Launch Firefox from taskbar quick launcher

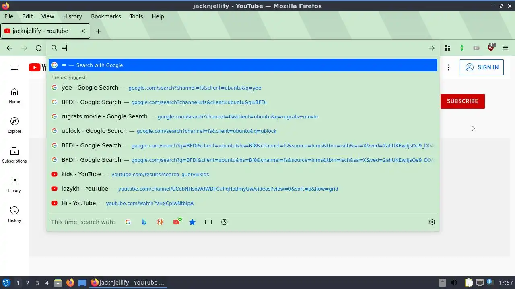point(70,283)
